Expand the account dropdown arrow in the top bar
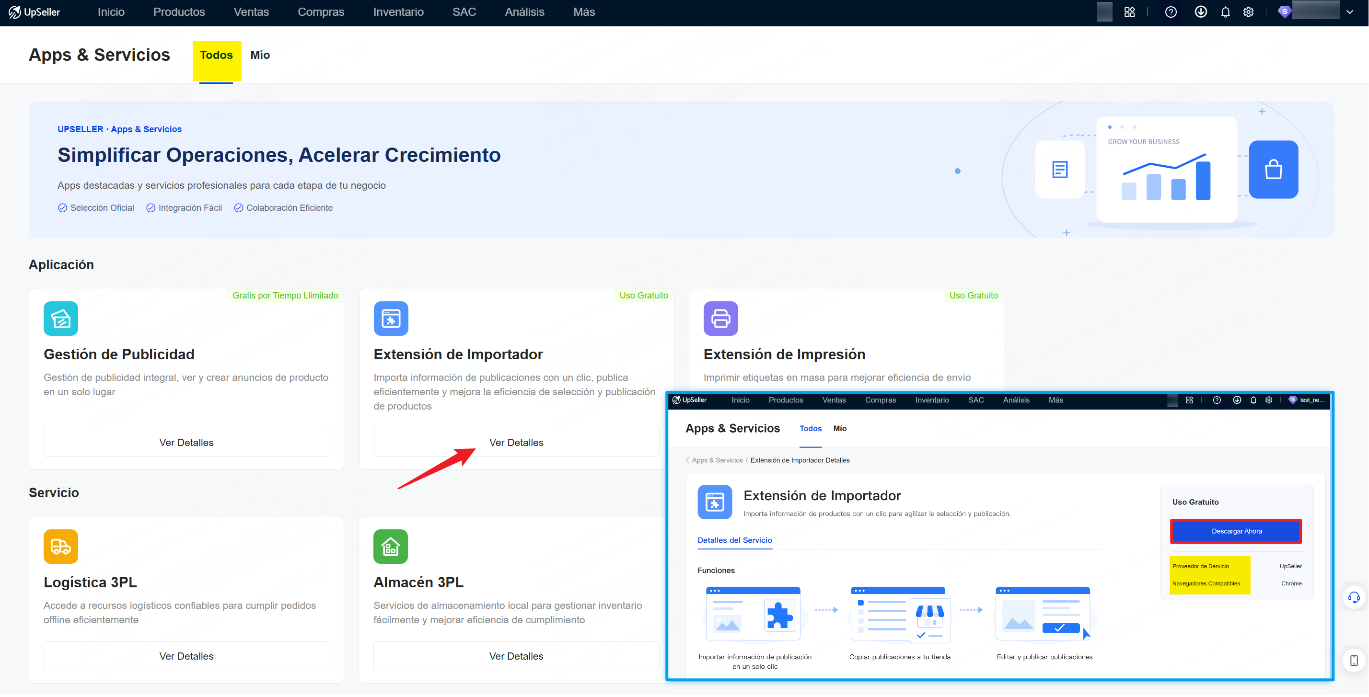Viewport: 1369px width, 697px height. [x=1350, y=12]
